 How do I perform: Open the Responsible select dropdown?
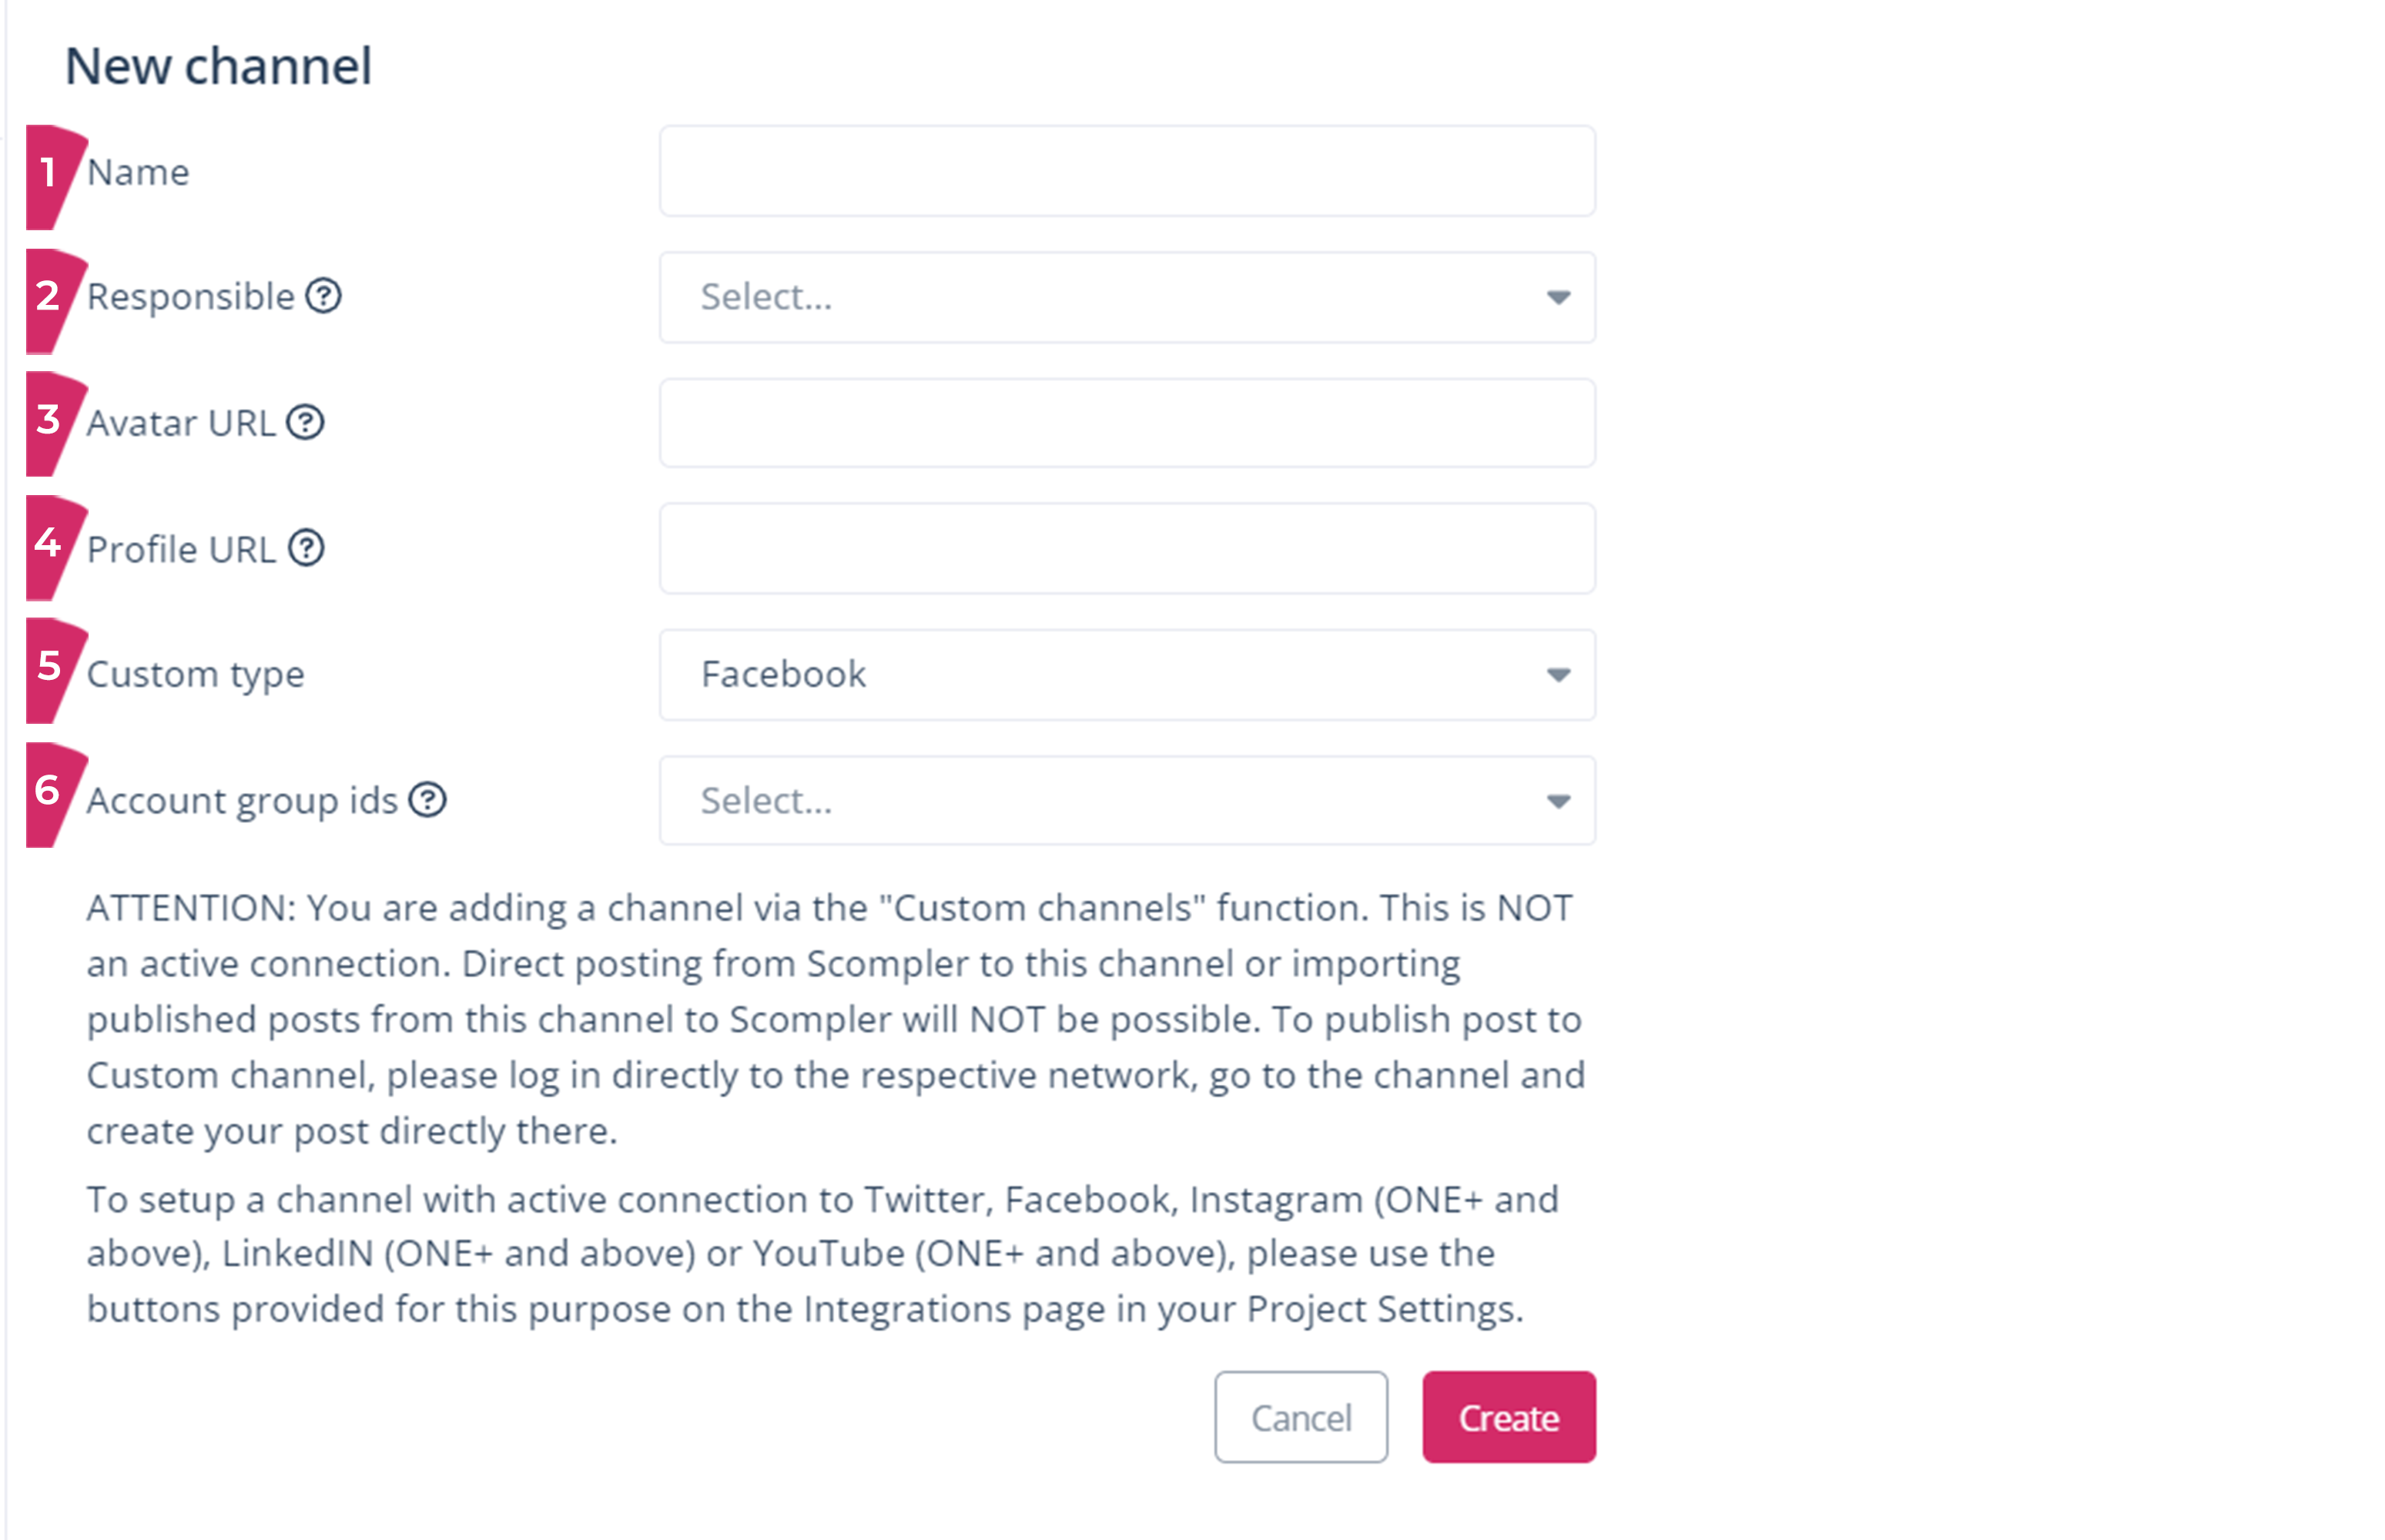pyautogui.click(x=1126, y=297)
